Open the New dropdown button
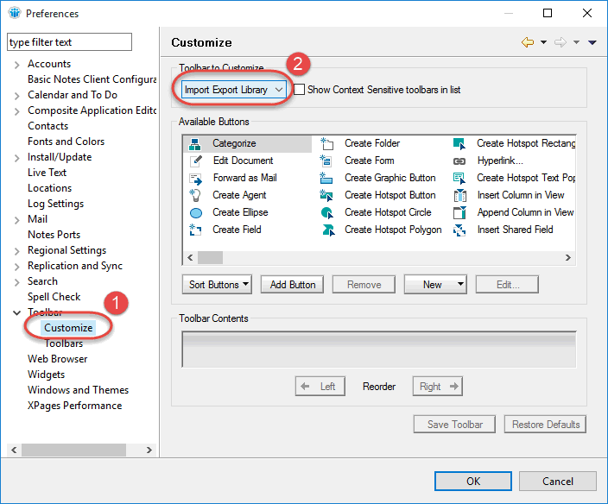 tap(435, 285)
